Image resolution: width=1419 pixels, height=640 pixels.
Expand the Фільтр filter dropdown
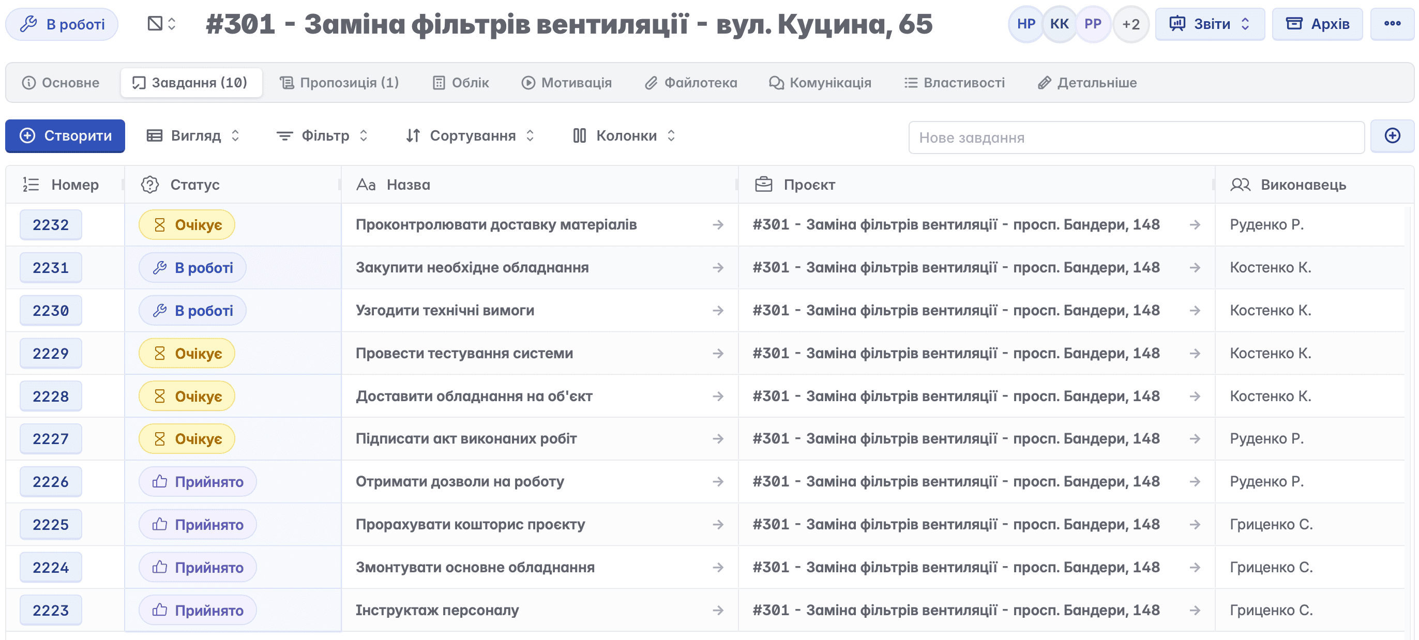click(322, 136)
